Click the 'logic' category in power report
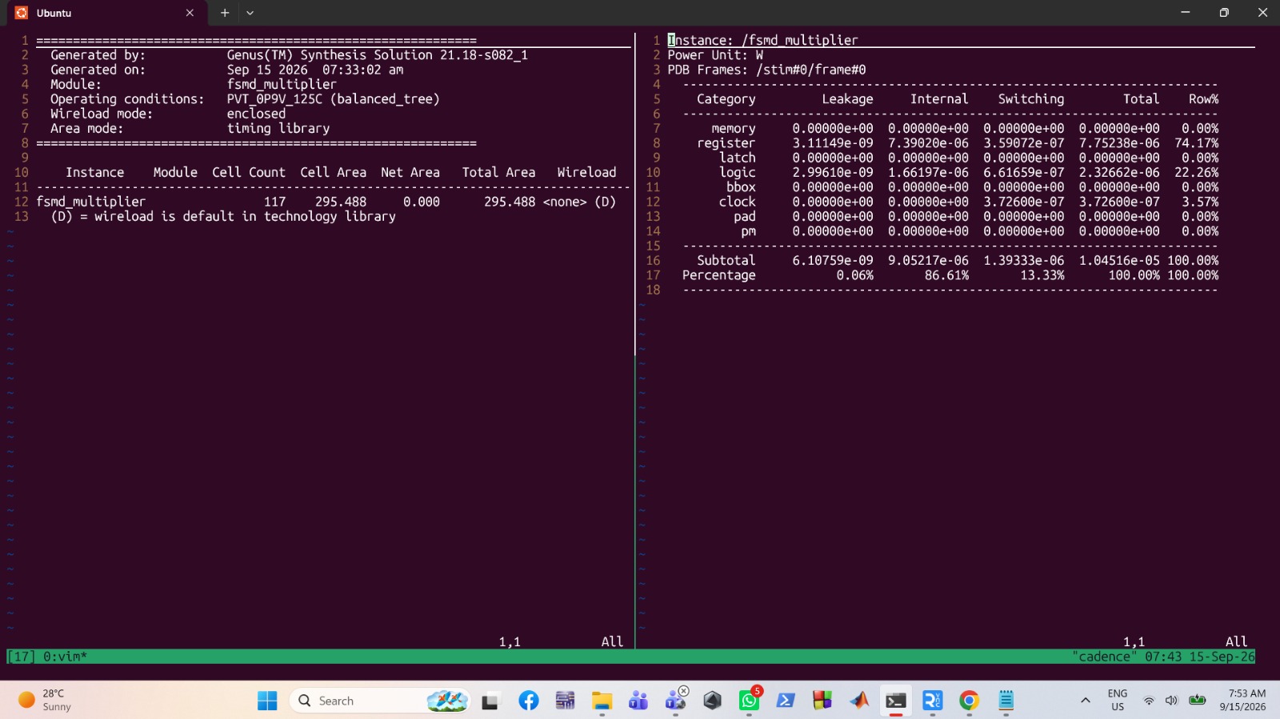The width and height of the screenshot is (1280, 719). 738,172
